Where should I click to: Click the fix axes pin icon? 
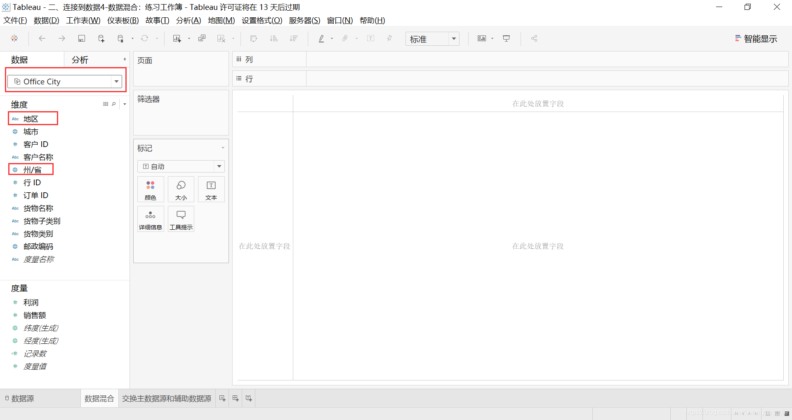pyautogui.click(x=389, y=38)
